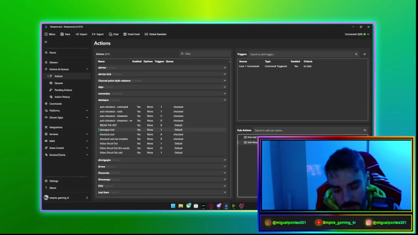Expand the Fireworks group

tap(225, 173)
